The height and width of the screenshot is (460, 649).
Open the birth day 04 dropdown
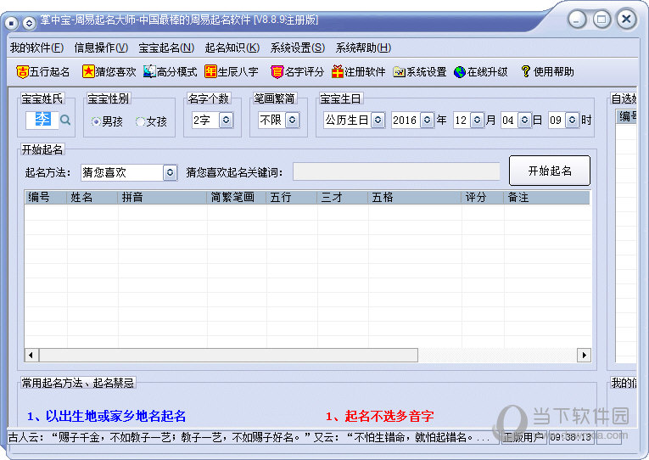(524, 120)
